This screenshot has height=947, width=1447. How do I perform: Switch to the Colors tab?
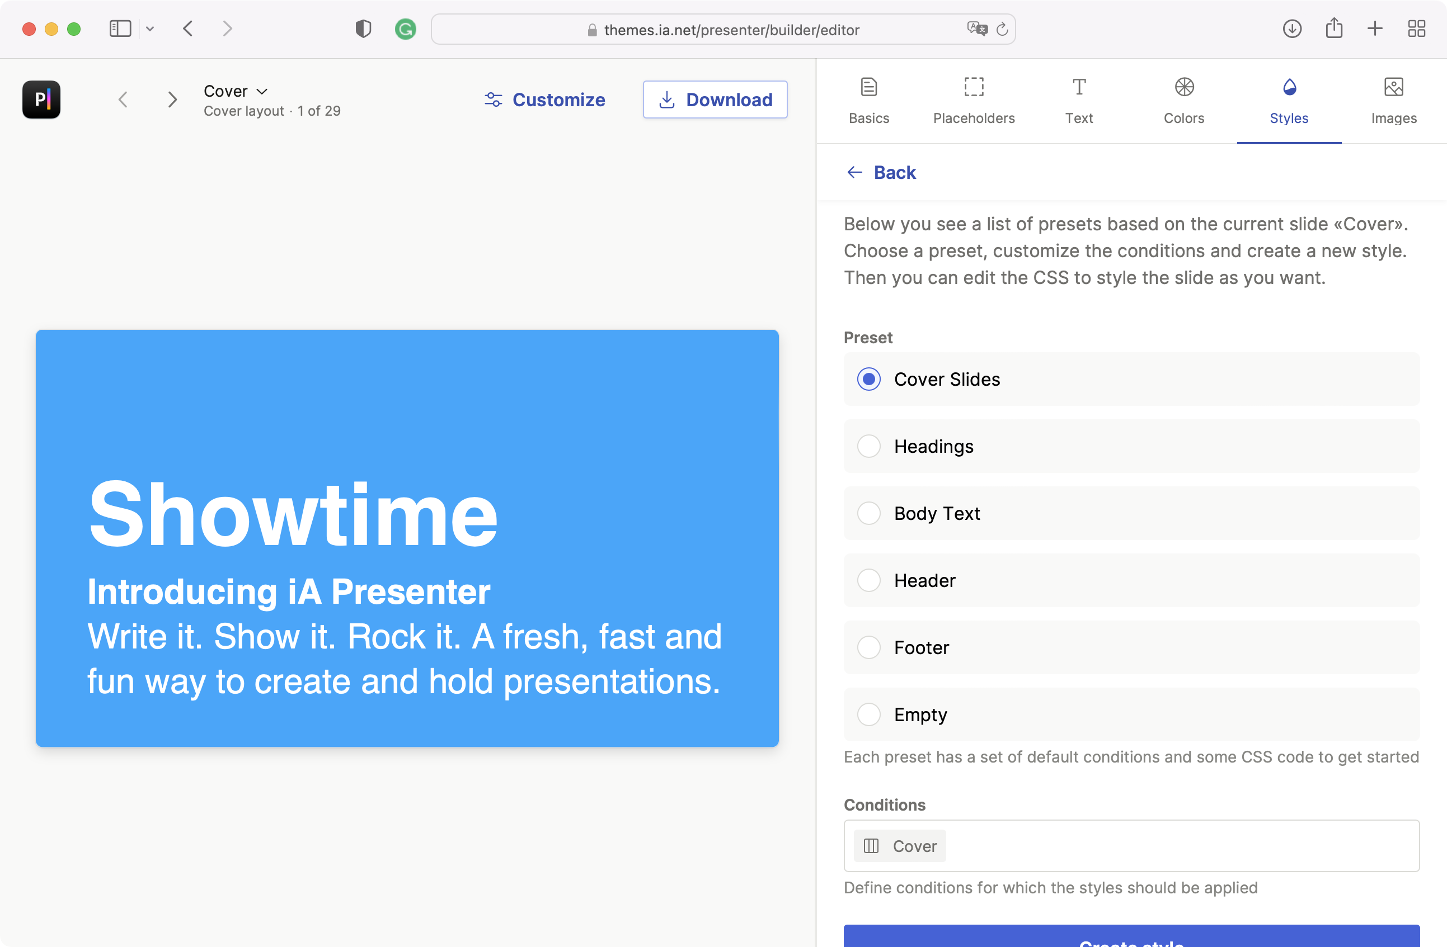(x=1184, y=101)
